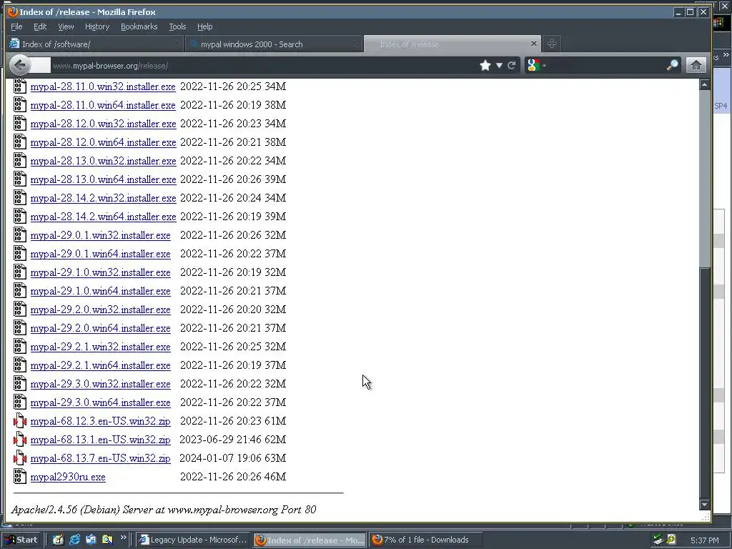
Task: Go to the home page icon
Action: click(x=696, y=65)
